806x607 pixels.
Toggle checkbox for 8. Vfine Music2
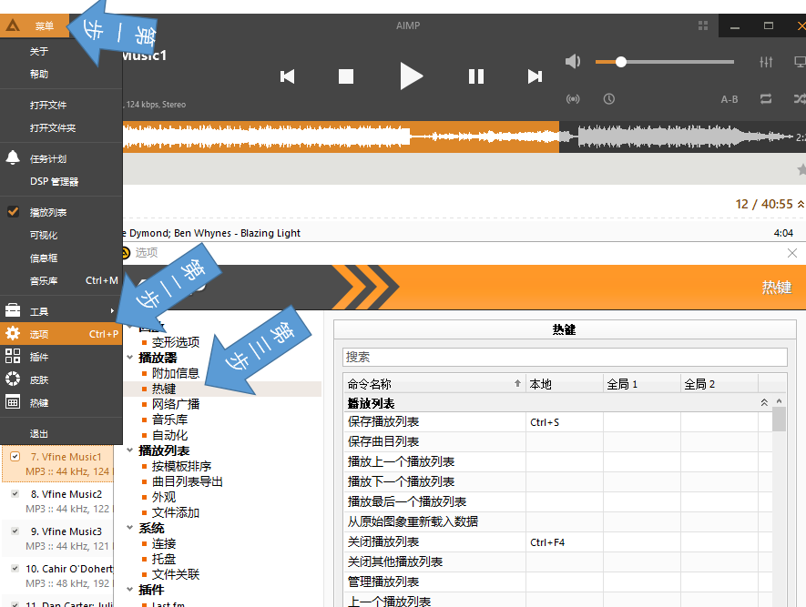(x=15, y=494)
